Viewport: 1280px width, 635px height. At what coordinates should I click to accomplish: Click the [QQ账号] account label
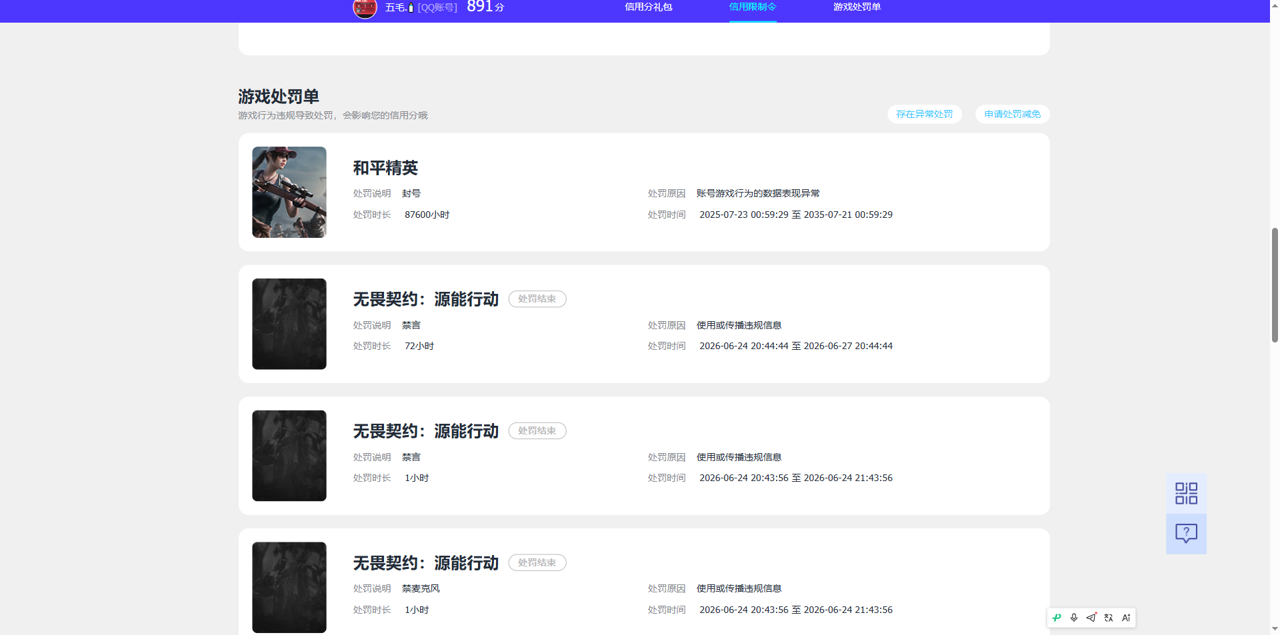[x=437, y=7]
